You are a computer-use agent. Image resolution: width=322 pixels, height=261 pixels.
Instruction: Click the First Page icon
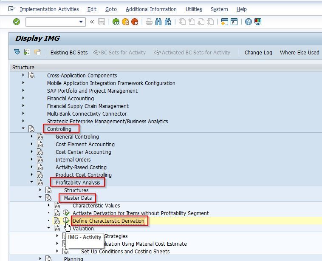click(x=182, y=22)
